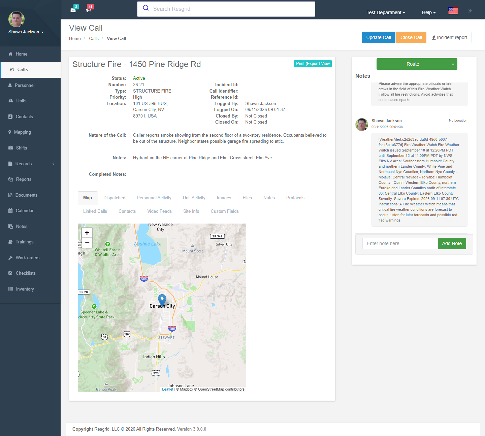Viewport: 485px width, 436px height.
Task: Open the Notes tab under call details
Action: tap(269, 198)
